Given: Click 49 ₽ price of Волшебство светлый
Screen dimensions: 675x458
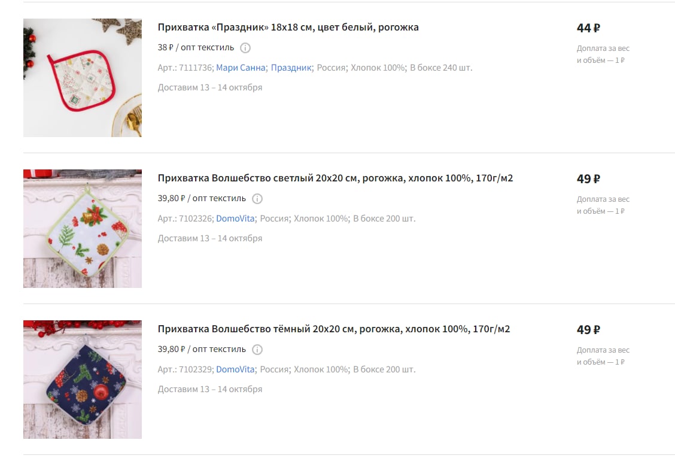Looking at the screenshot, I should pyautogui.click(x=588, y=179).
